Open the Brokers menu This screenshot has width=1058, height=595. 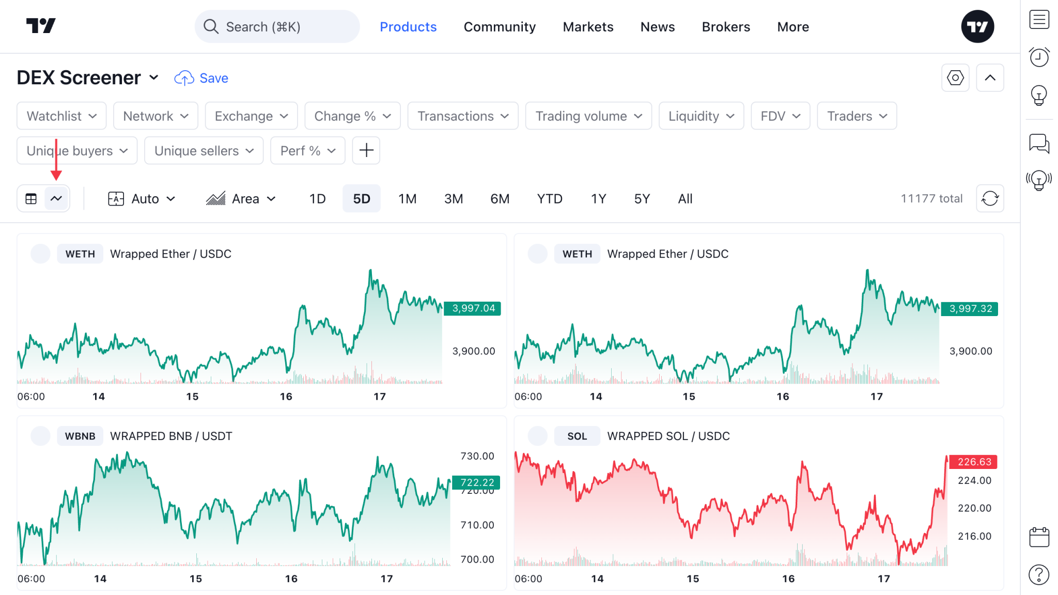click(x=726, y=26)
